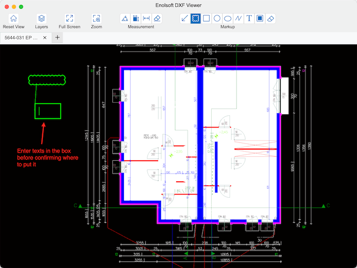Screen dimensions: 357x268
Task: Select the distance measurement tool
Action: click(x=146, y=18)
